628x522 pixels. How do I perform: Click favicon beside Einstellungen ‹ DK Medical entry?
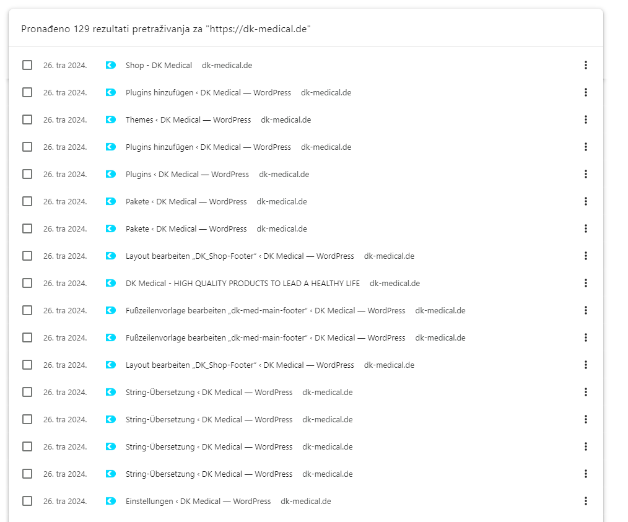point(110,501)
